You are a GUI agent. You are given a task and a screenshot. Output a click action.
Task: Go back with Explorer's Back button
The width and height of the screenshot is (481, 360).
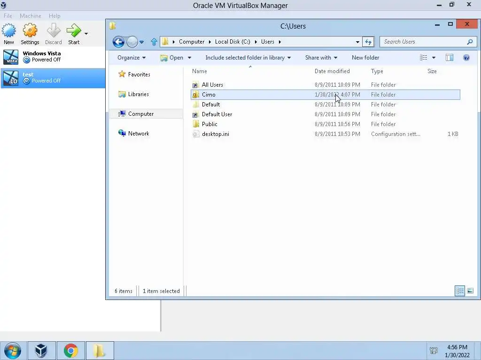[x=118, y=42]
